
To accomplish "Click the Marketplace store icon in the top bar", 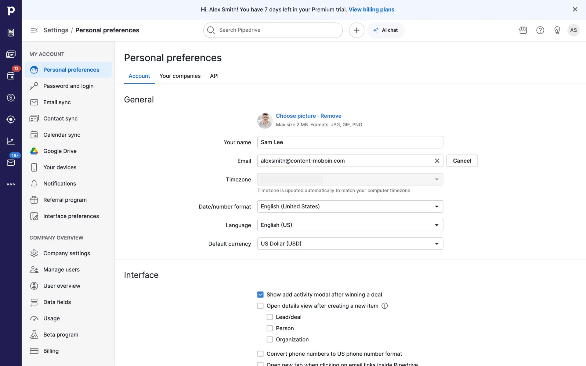I will point(523,30).
